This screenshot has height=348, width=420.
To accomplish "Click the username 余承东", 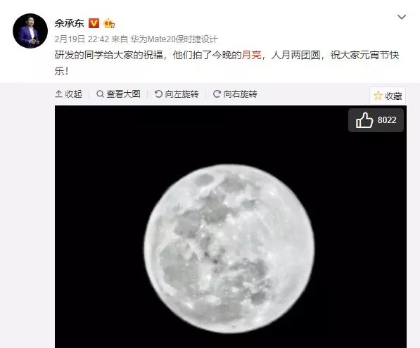I will point(70,23).
